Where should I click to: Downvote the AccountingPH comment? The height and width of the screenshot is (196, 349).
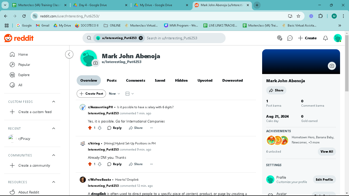(x=100, y=128)
